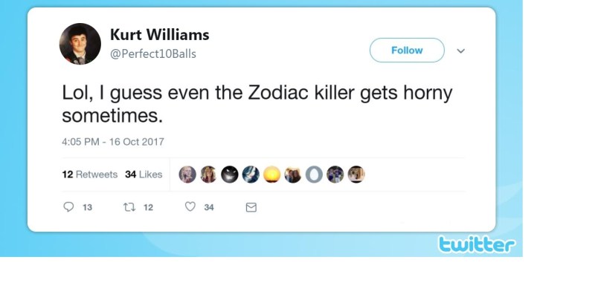The width and height of the screenshot is (595, 297).
Task: Follow Kurt Williams
Action: [407, 50]
